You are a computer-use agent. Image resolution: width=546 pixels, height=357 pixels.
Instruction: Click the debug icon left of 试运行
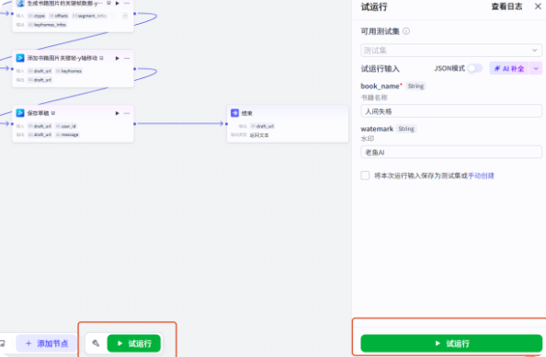coord(96,343)
